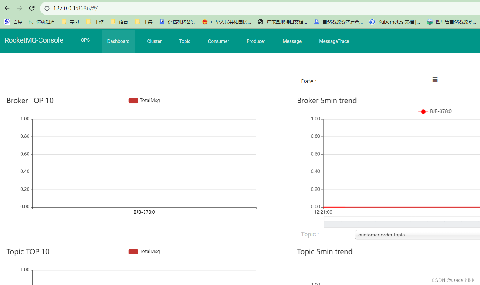Open the 工作 bookmark folder
Viewport: 480px width, 285px height.
95,22
